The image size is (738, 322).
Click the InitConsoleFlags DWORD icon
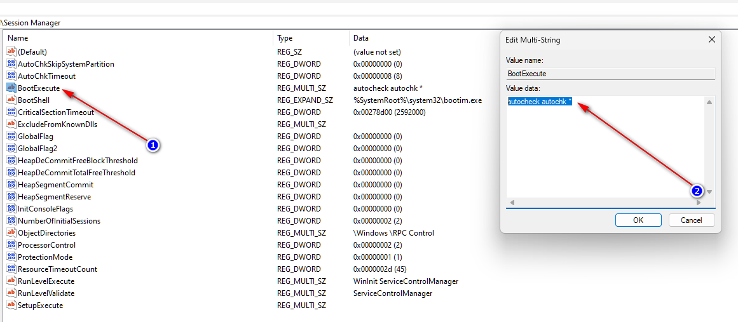click(11, 209)
